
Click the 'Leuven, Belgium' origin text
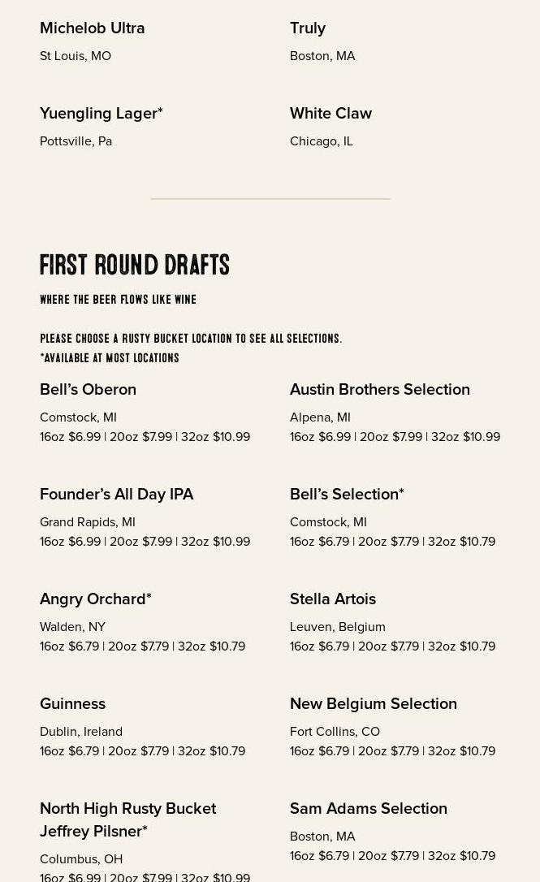[x=338, y=627]
